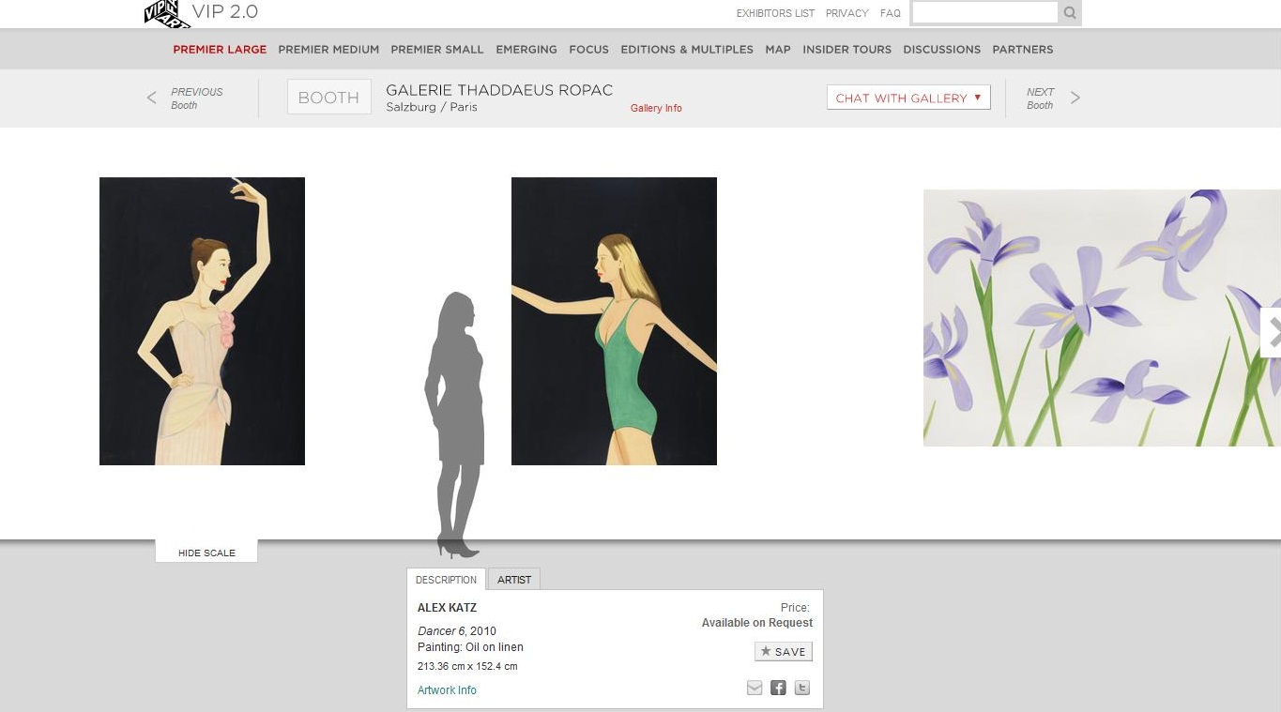
Task: Click the Salzburg / Paris location text
Action: pyautogui.click(x=432, y=107)
